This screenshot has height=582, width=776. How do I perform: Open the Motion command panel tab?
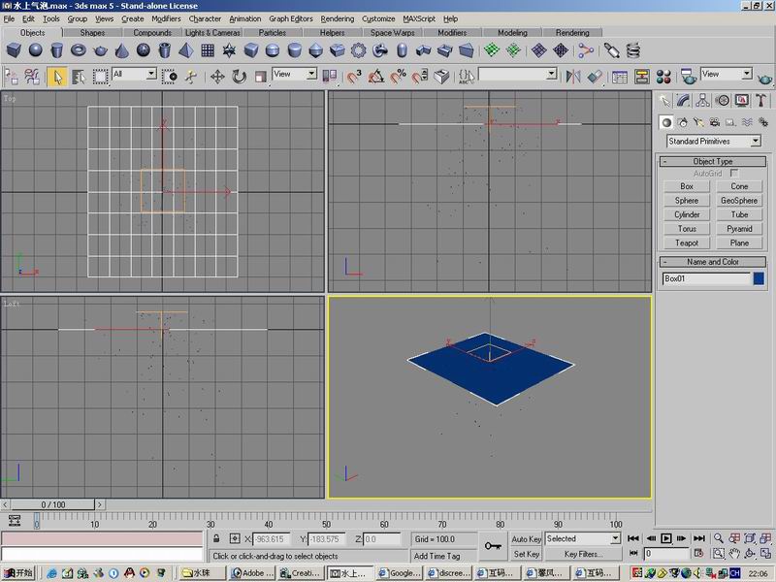[x=722, y=101]
